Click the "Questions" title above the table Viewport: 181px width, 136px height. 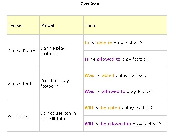click(90, 3)
